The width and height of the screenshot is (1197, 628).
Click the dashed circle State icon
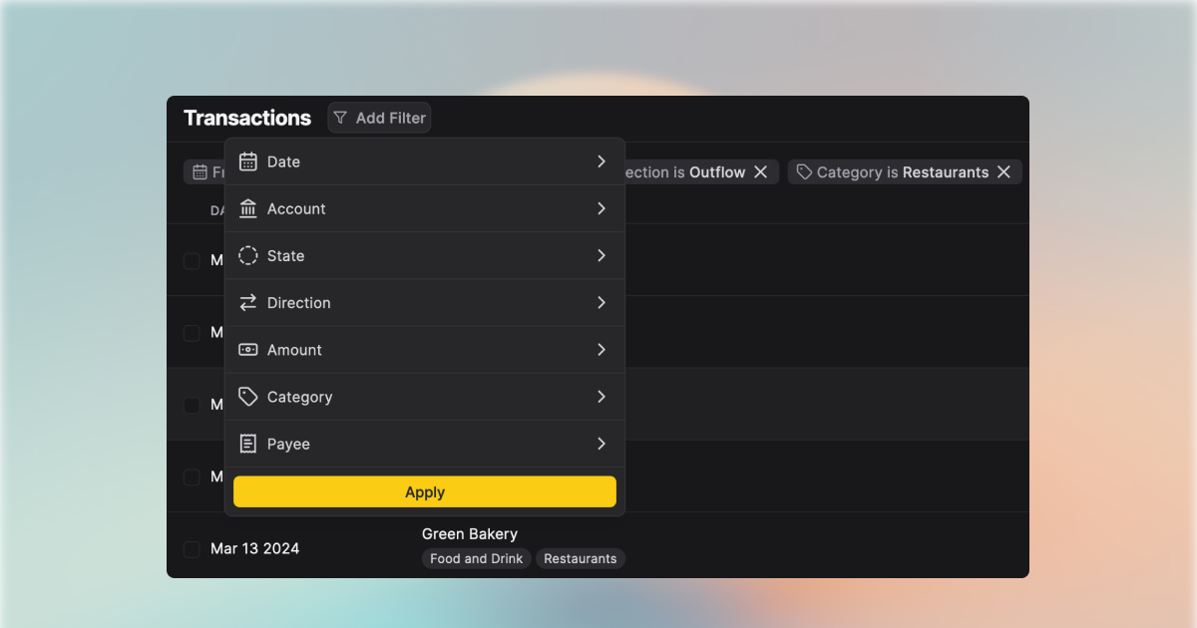(x=248, y=256)
